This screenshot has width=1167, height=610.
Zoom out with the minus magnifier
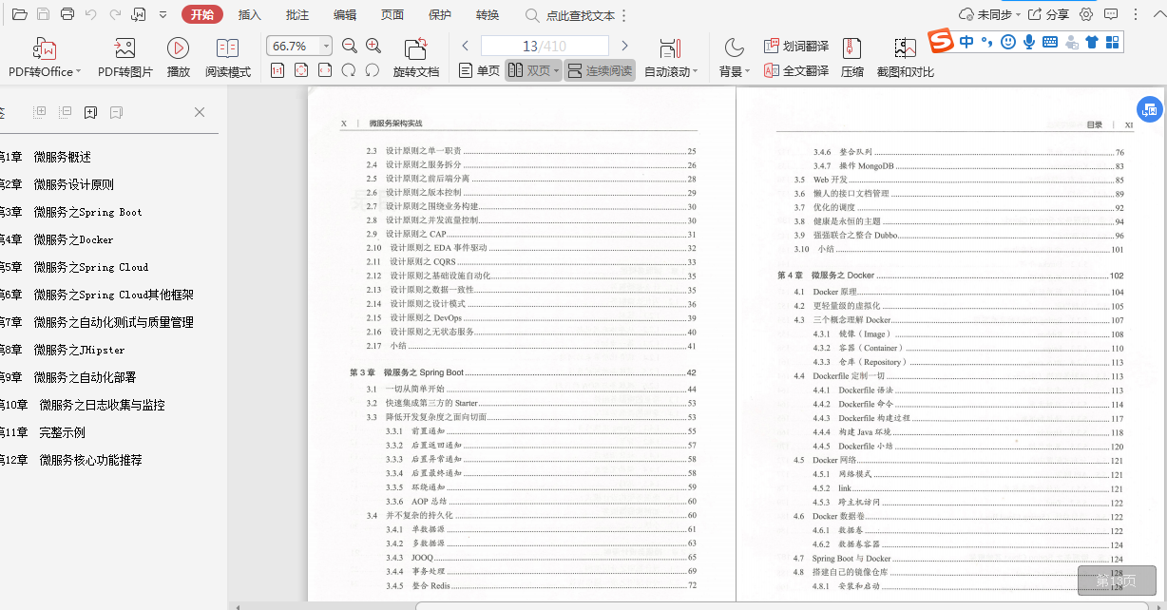click(349, 46)
